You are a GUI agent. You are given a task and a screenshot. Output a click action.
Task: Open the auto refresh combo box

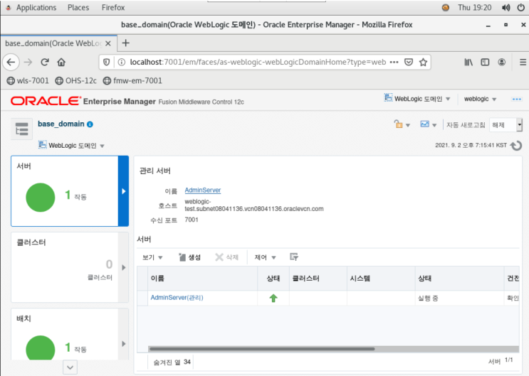point(506,125)
